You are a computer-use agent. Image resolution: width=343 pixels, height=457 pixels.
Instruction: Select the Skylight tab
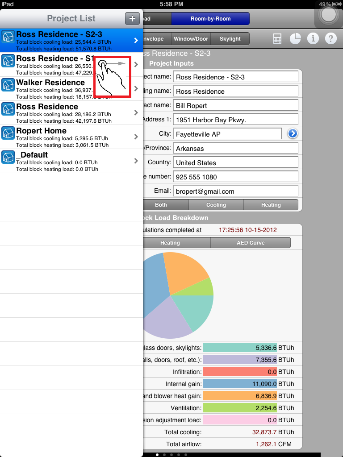[x=230, y=39]
